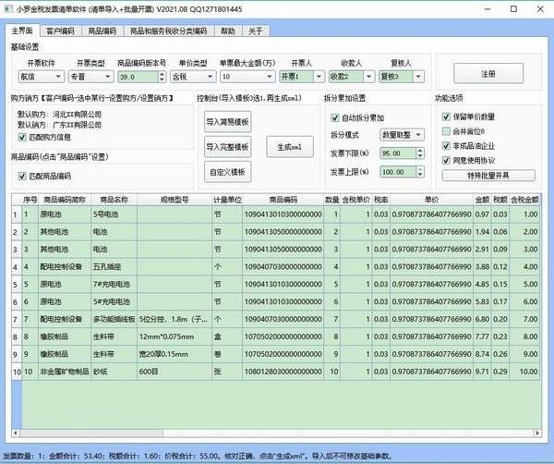Switch to the 客户编码 tab

click(61, 31)
